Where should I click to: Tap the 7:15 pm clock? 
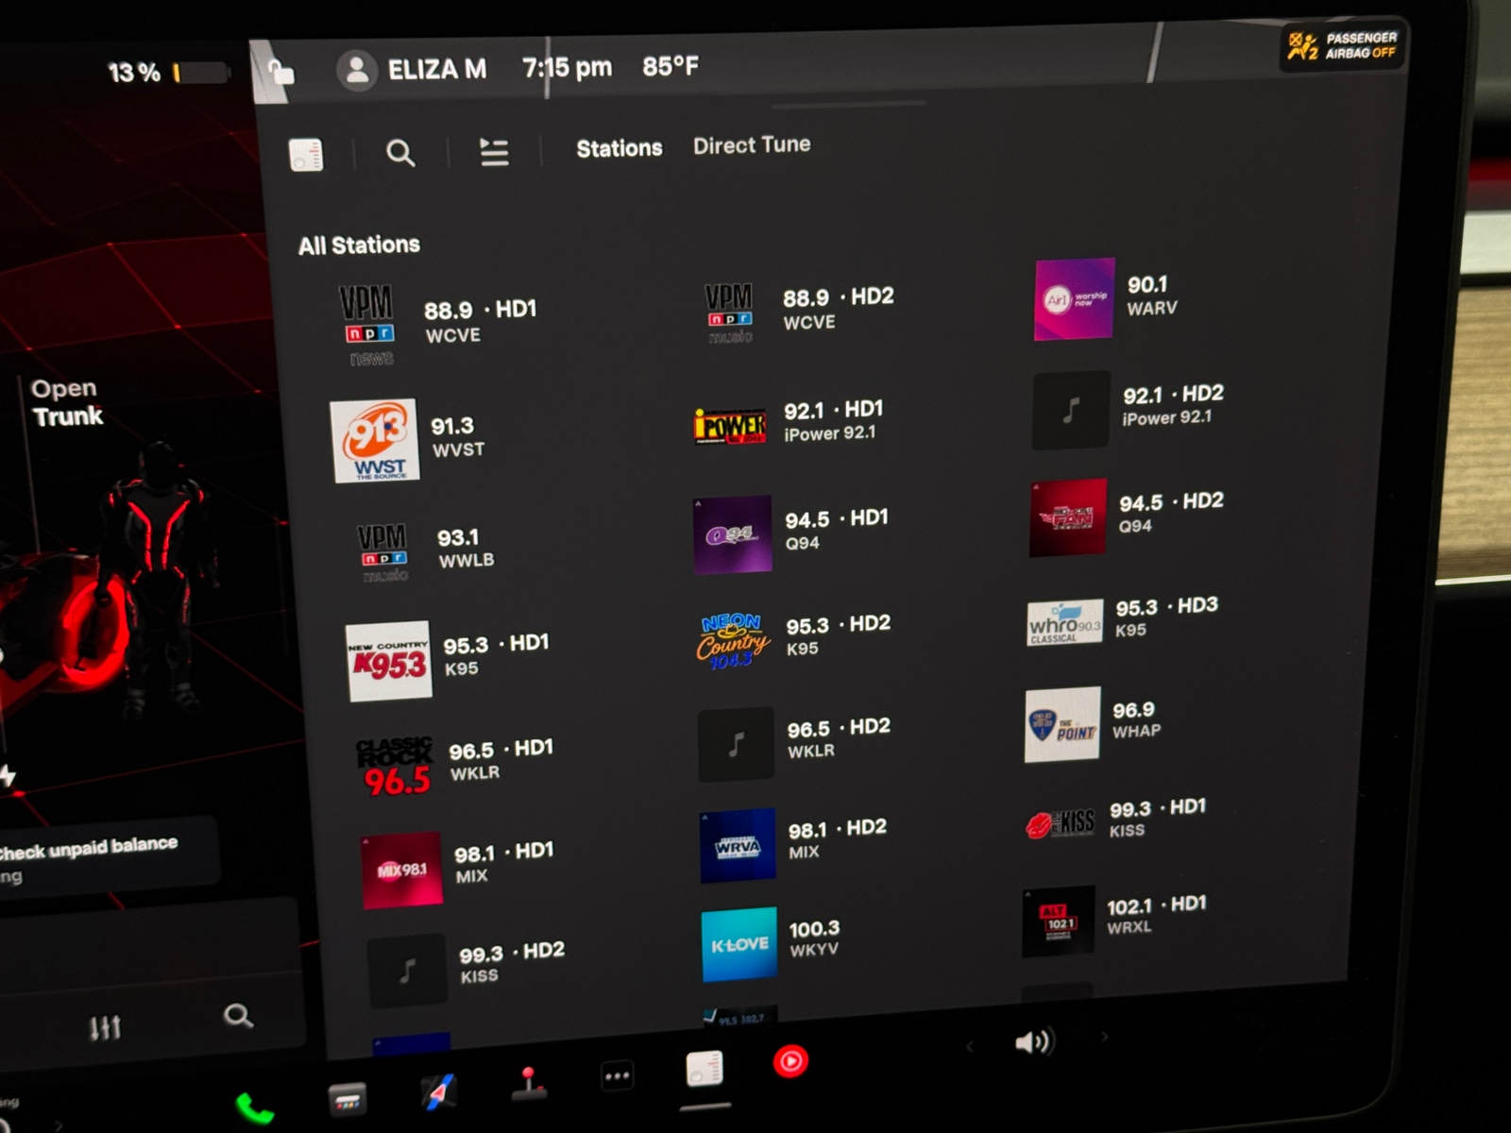[x=567, y=68]
